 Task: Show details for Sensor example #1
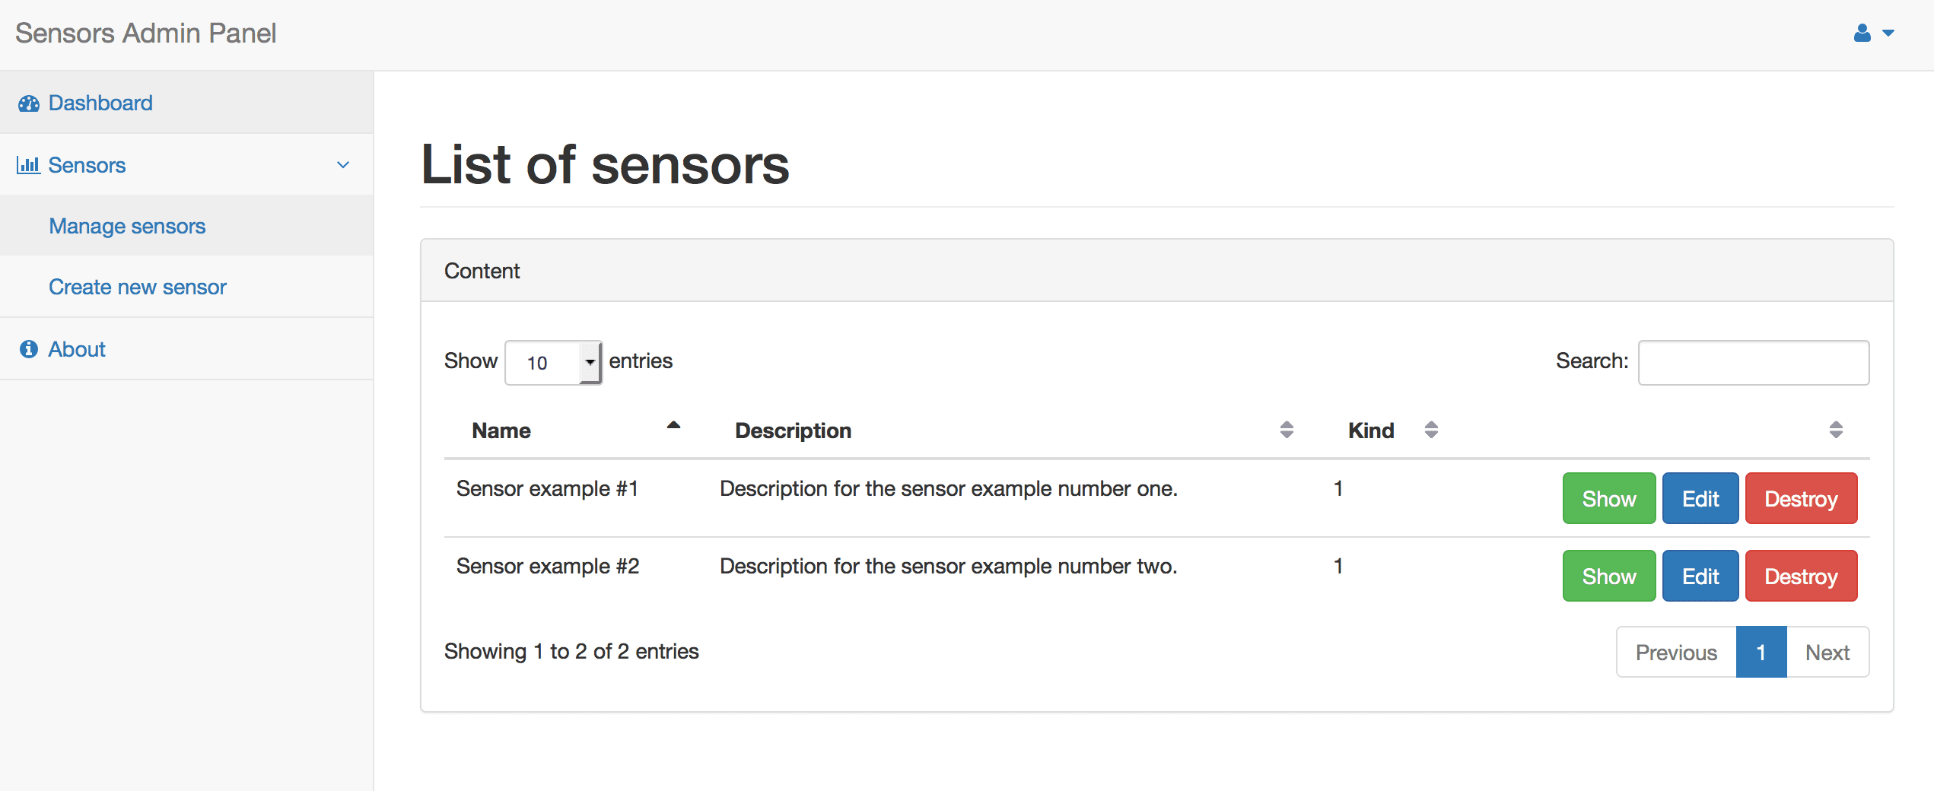(1608, 498)
